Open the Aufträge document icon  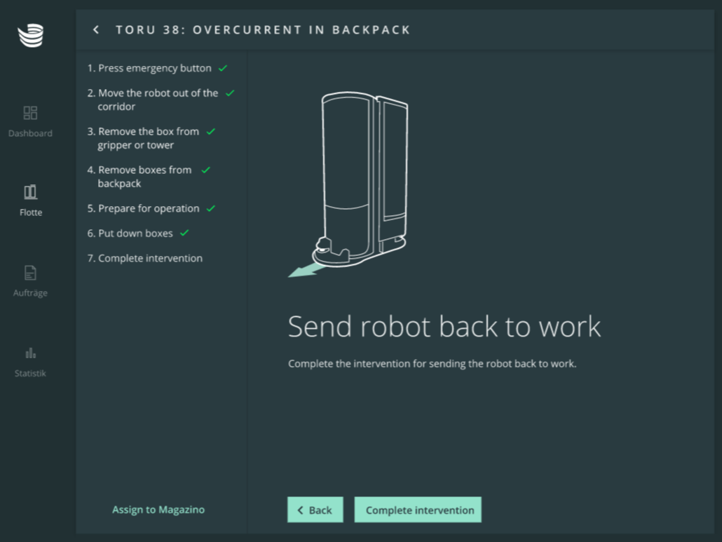(x=30, y=273)
